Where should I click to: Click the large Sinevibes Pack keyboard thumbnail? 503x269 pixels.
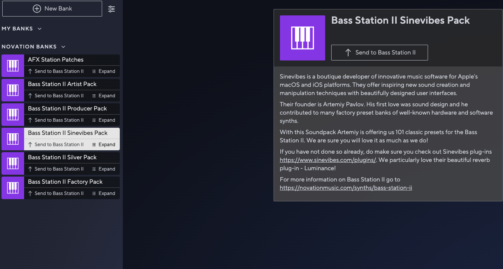[303, 38]
